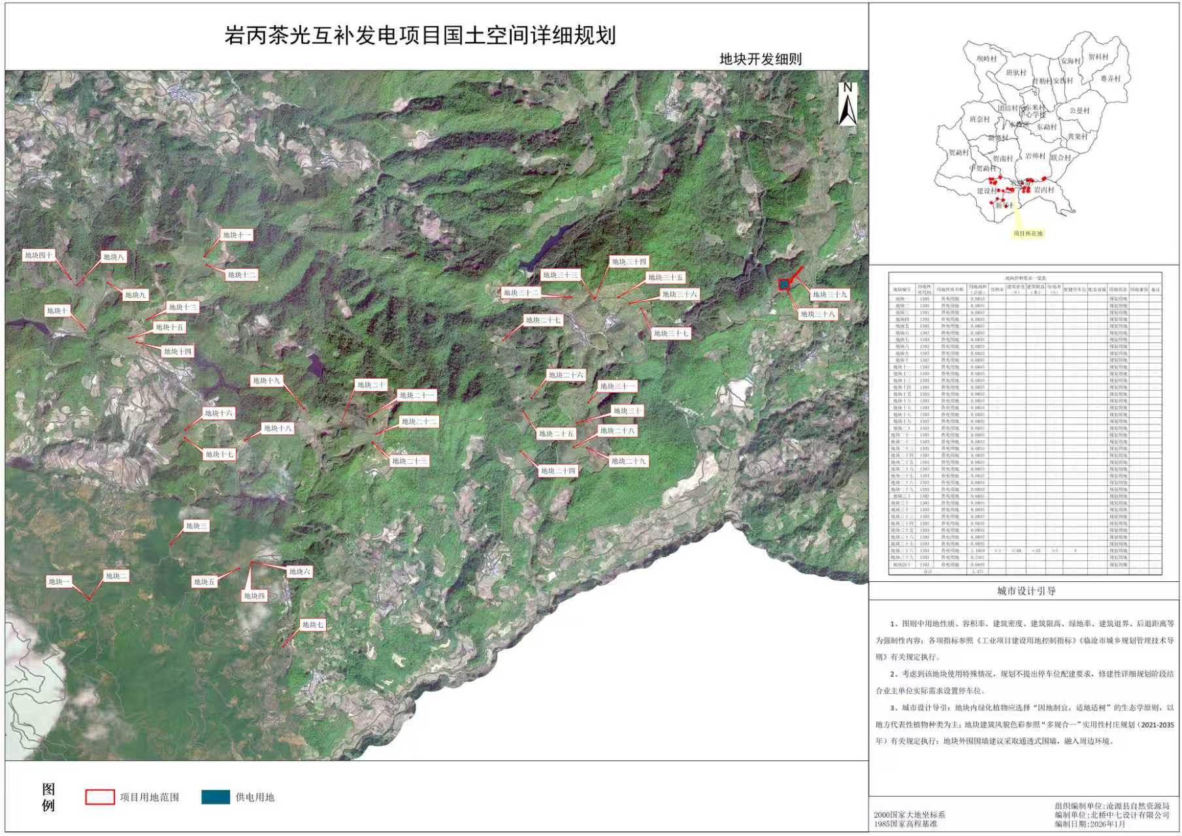Click the 岩丙村 name on inset map
The image size is (1182, 836).
1043,190
